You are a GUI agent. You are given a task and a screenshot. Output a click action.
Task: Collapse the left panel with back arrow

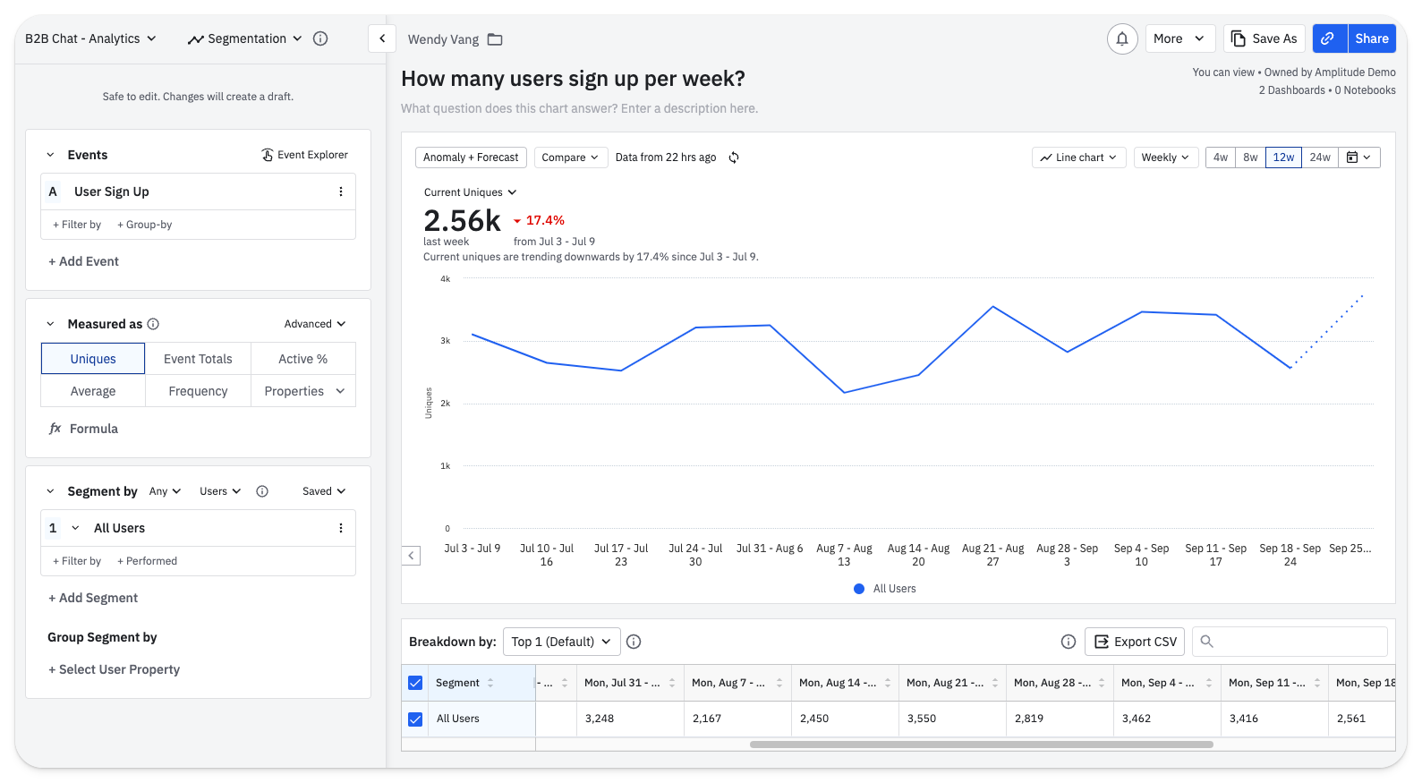(x=382, y=38)
